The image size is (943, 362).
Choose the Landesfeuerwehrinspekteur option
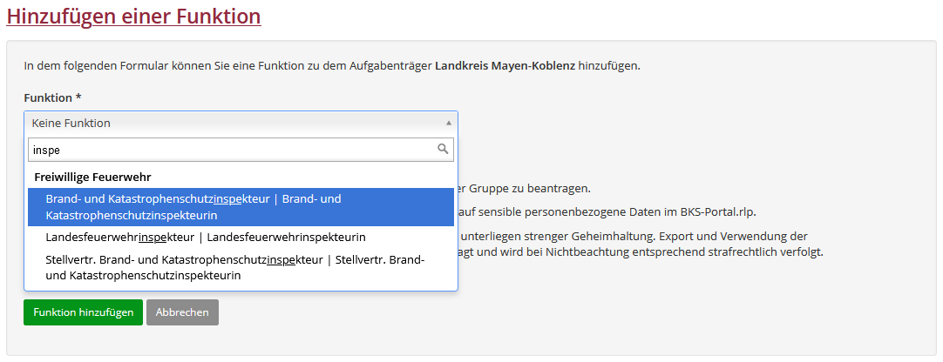(205, 237)
